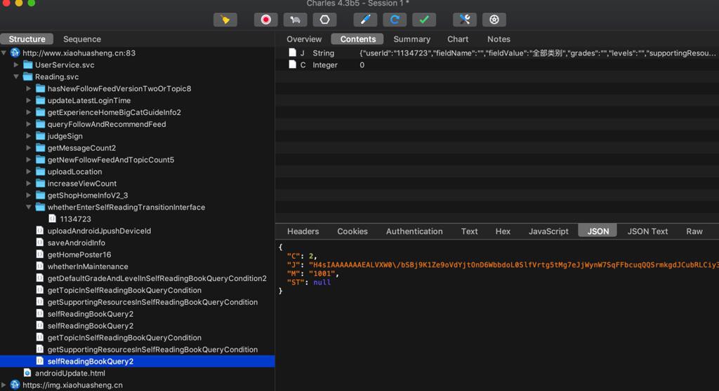Expand the uploadLocation folder arrow

tap(28, 172)
